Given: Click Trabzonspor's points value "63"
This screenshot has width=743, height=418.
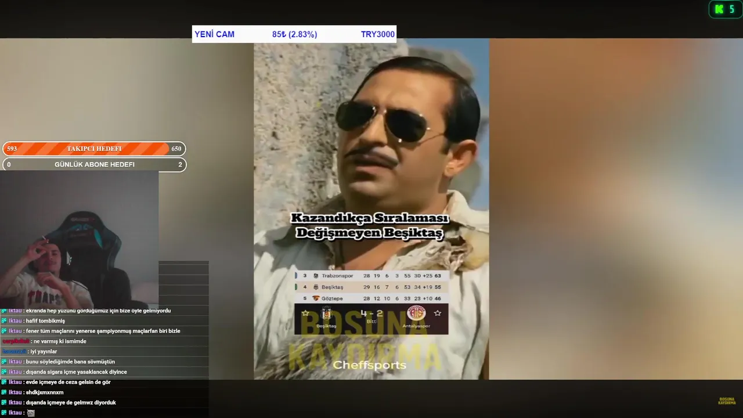Looking at the screenshot, I should click(x=438, y=276).
